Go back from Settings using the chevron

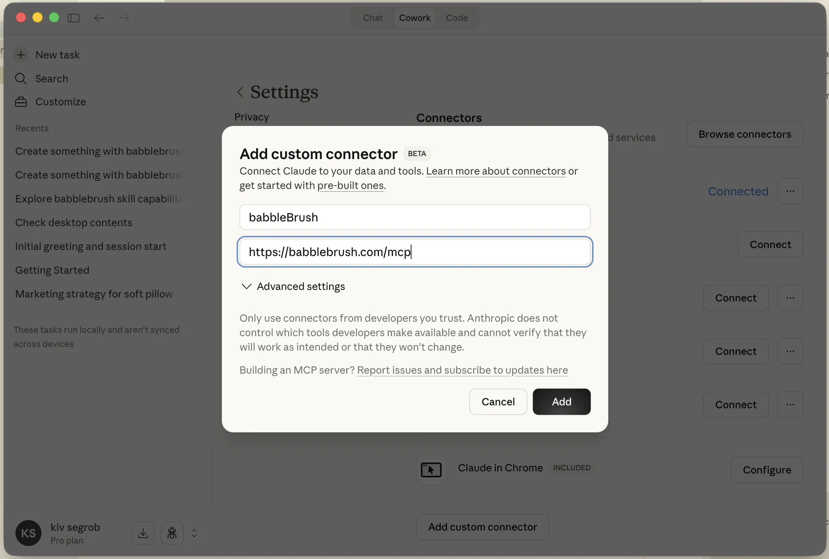[240, 92]
